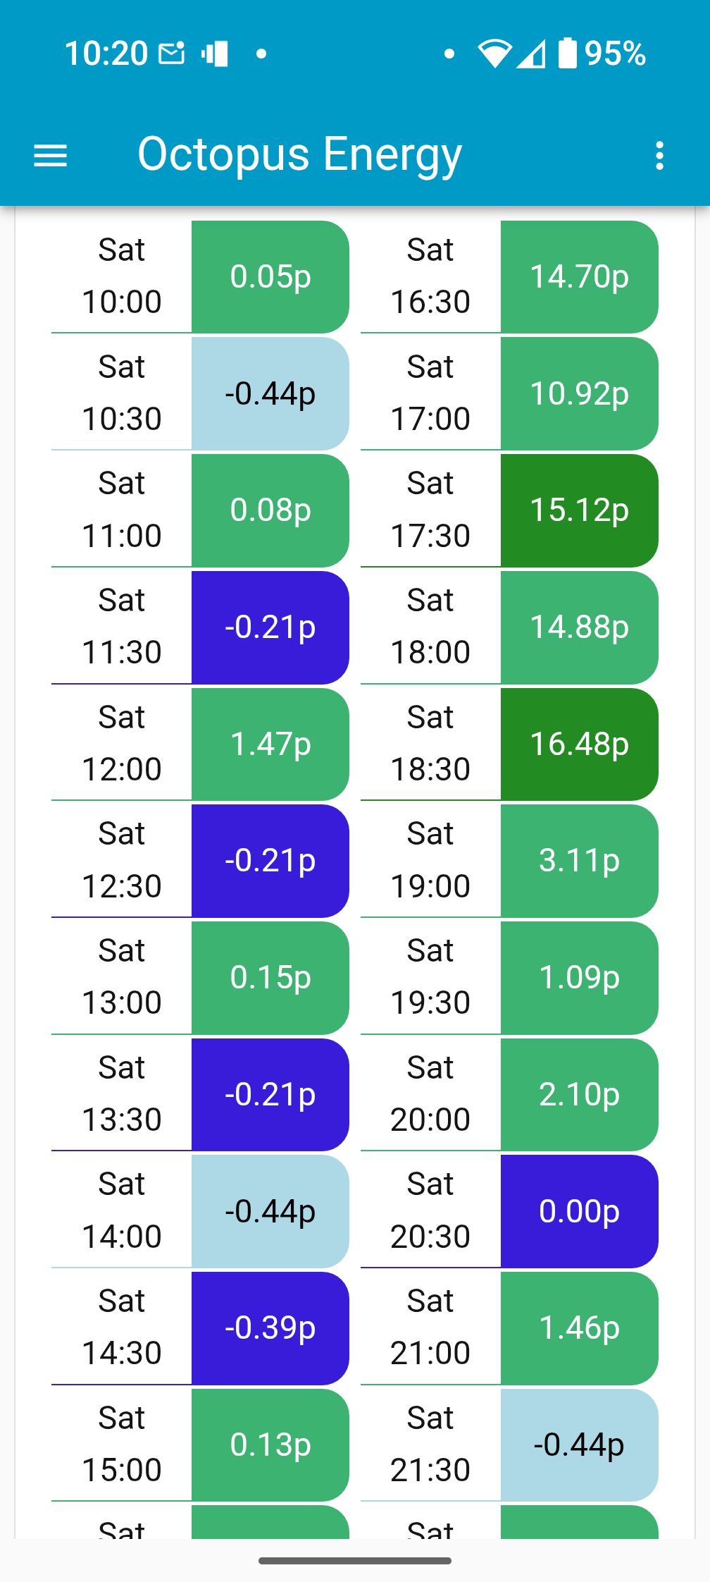Select the 3.11p price at 19:00

579,861
